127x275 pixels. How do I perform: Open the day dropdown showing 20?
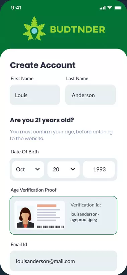63,169
